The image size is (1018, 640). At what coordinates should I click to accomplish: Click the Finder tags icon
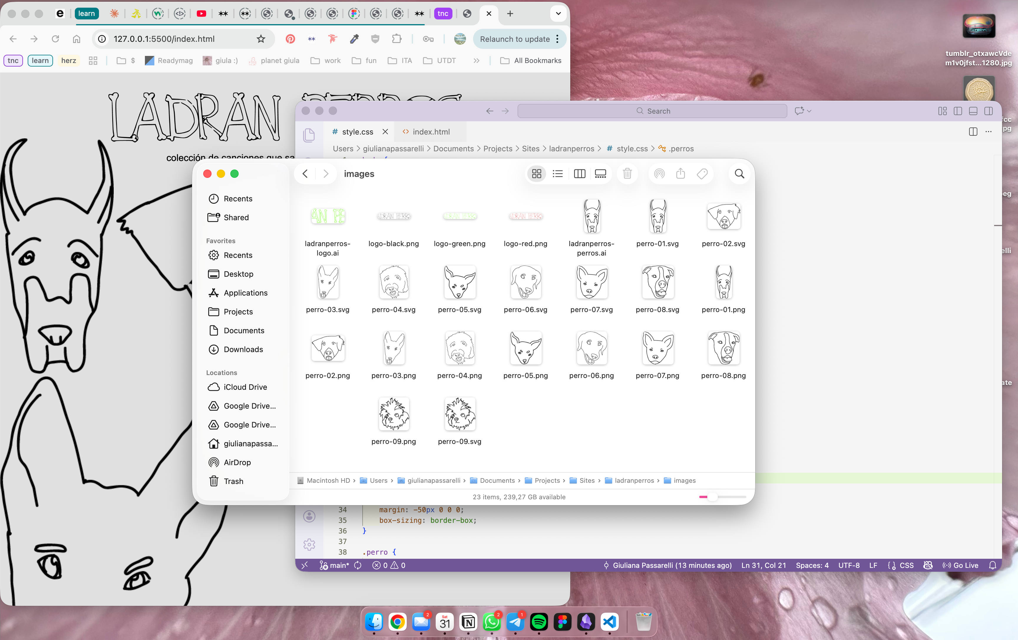(x=702, y=174)
